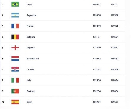The width and height of the screenshot is (132, 109).
Task: Click Italy's previous points 1726.14
Action: point(115,80)
